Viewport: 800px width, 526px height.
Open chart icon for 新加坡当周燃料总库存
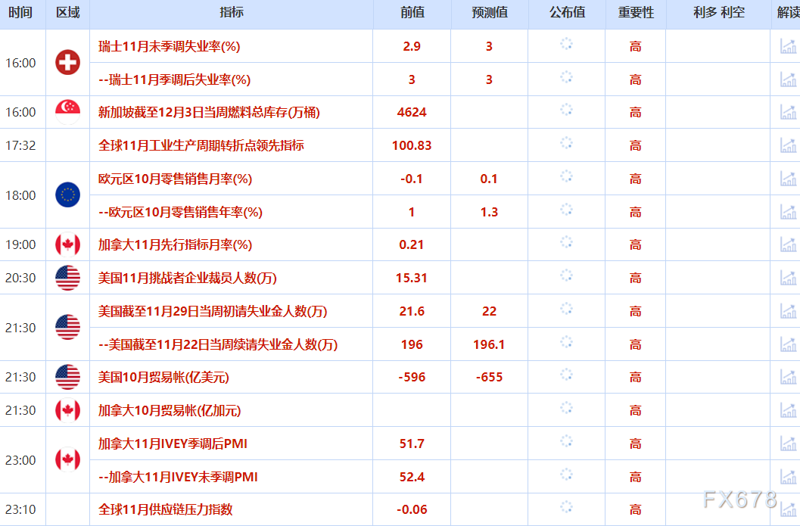tap(787, 112)
